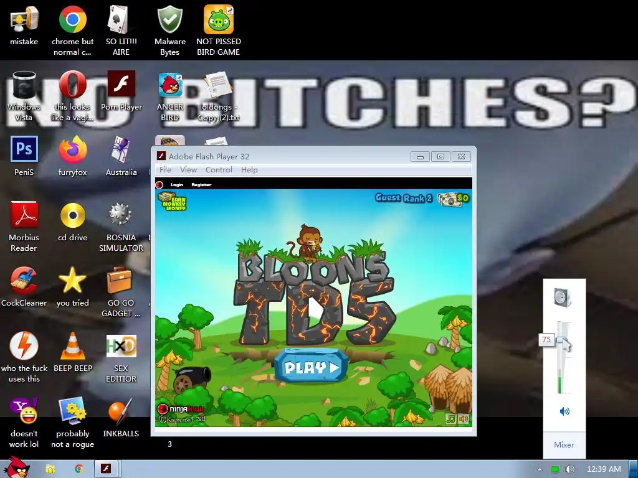Viewport: 638px width, 478px height.
Task: Click the Register link in the game
Action: (201, 184)
